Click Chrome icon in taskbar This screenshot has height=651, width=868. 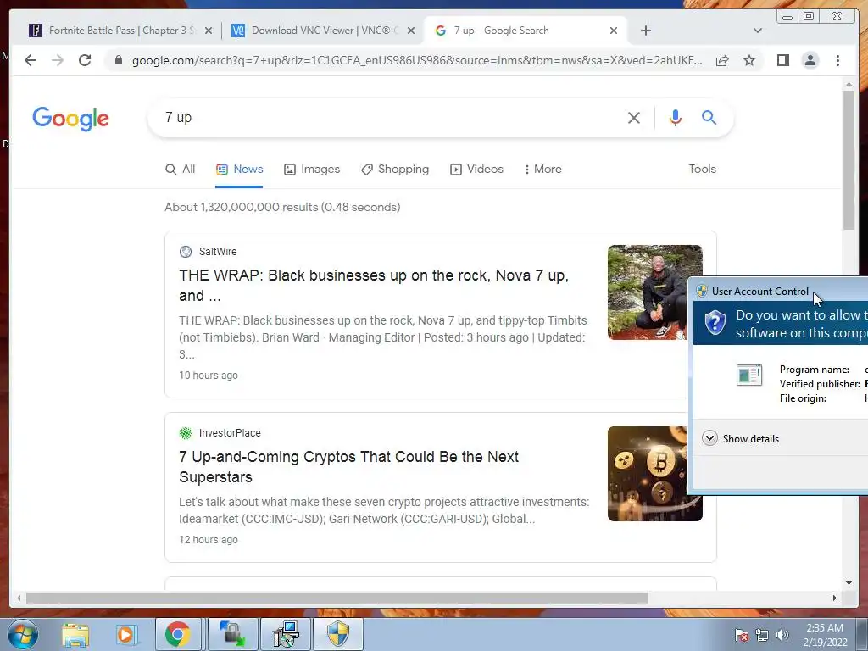pyautogui.click(x=177, y=634)
